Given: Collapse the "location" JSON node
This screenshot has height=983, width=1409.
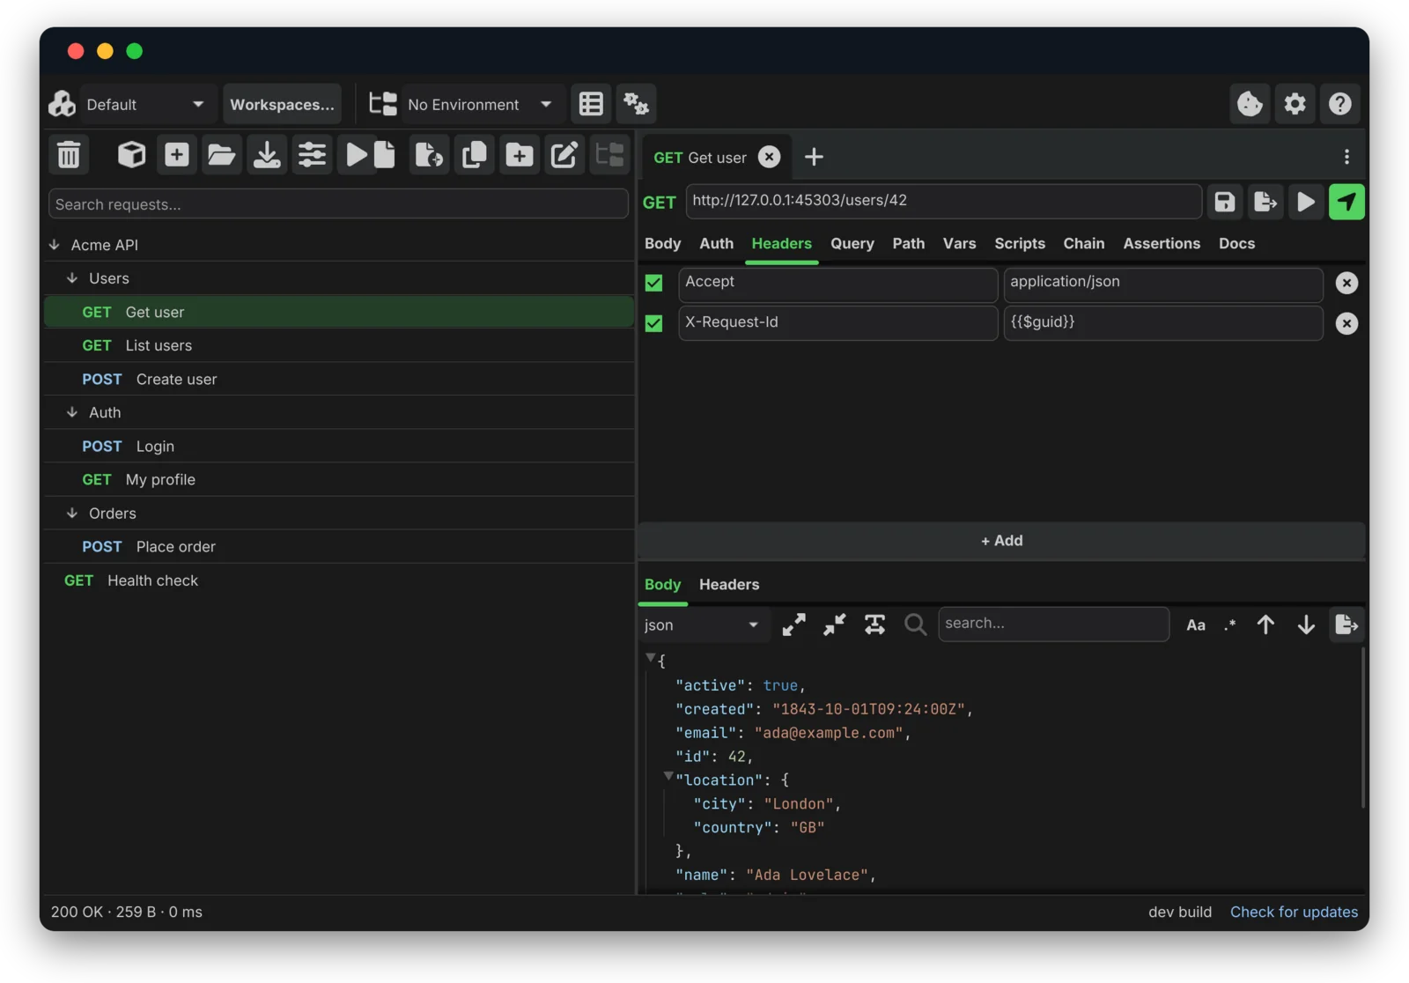Looking at the screenshot, I should (668, 776).
